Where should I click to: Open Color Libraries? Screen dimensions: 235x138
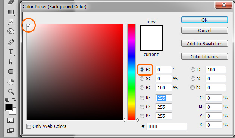[x=204, y=57]
